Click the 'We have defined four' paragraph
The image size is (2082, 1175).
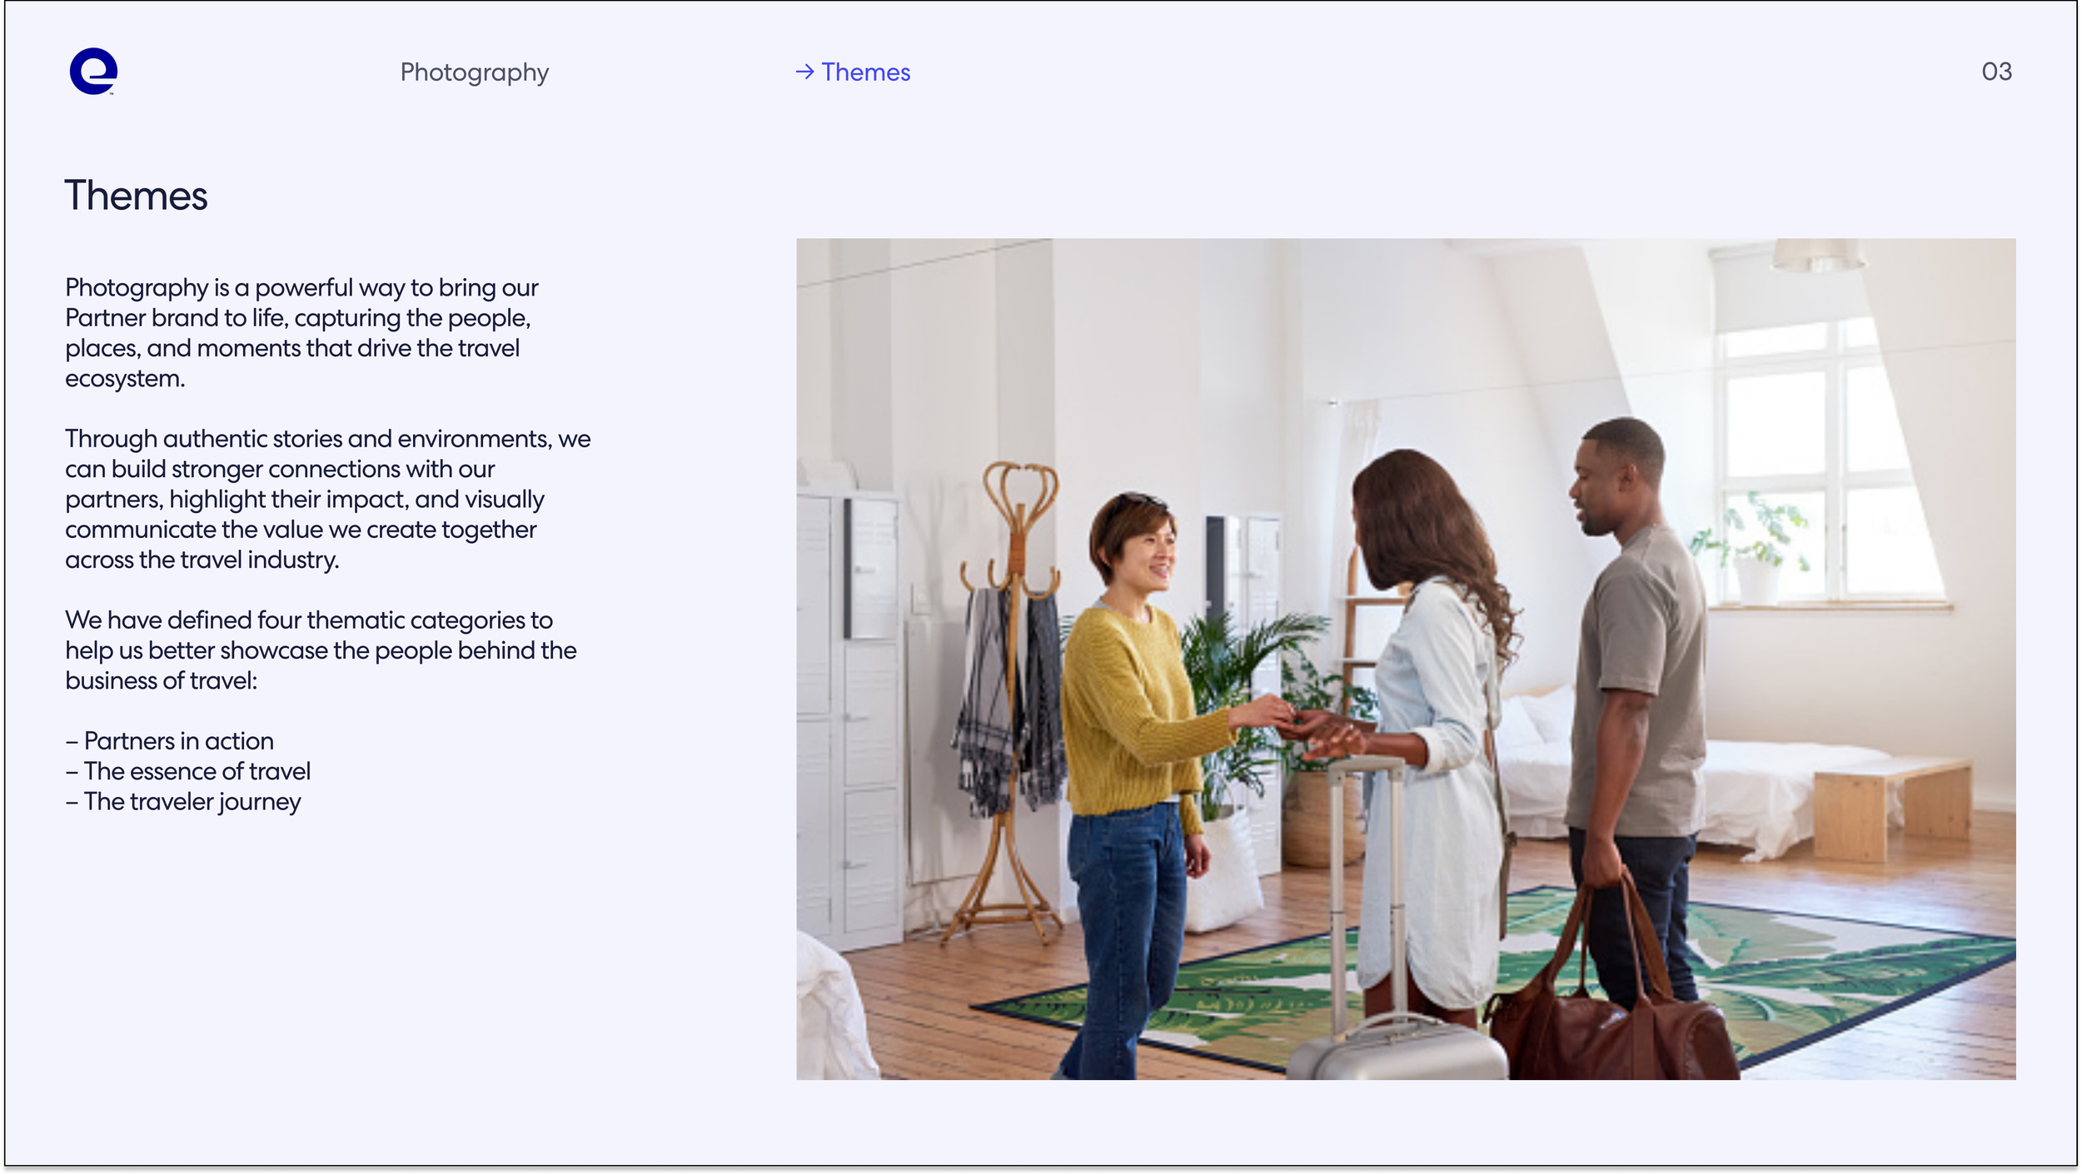(x=321, y=650)
